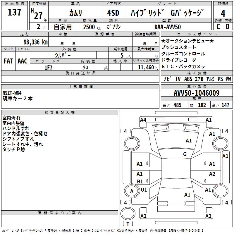This screenshot has height=234, width=234.
Task: Select the front-right wheel circle
Action: pyautogui.click(x=220, y=143)
